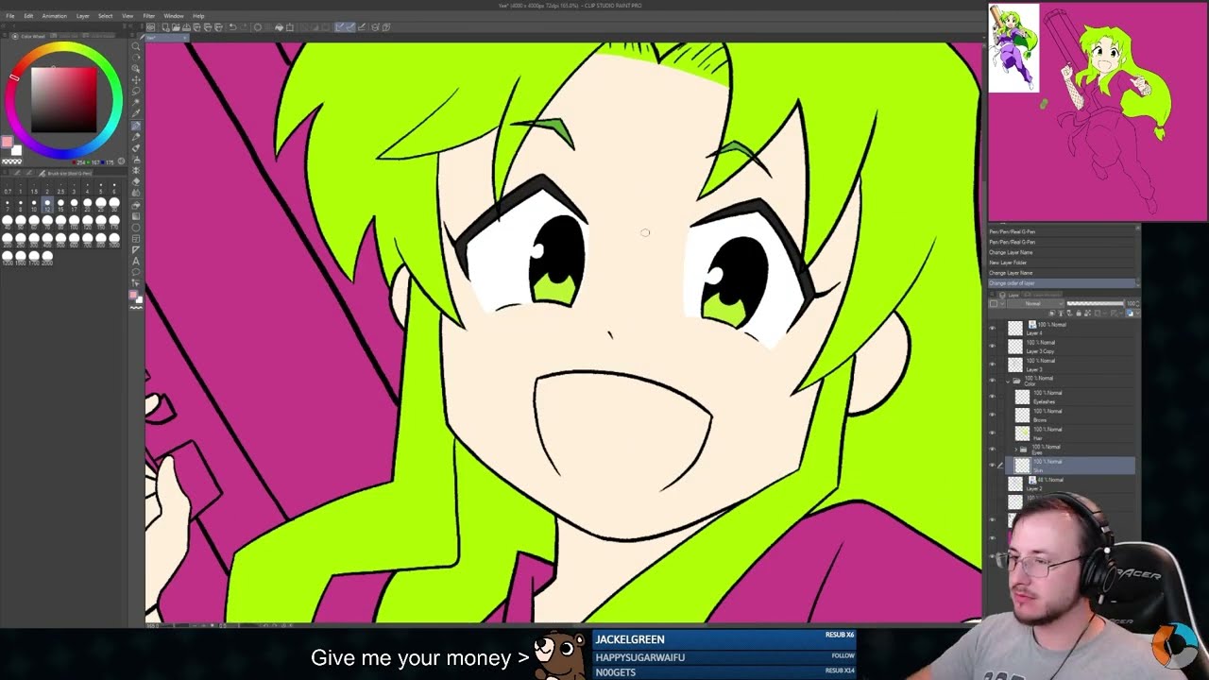Image resolution: width=1209 pixels, height=680 pixels.
Task: Open the Filter menu
Action: pyautogui.click(x=149, y=16)
